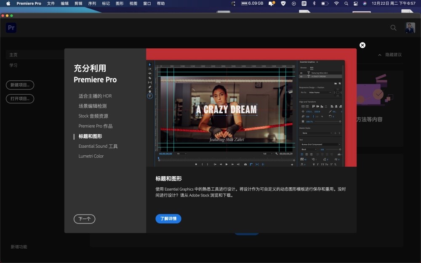
Task: Open the notification bell in the menu bar
Action: (272, 3)
